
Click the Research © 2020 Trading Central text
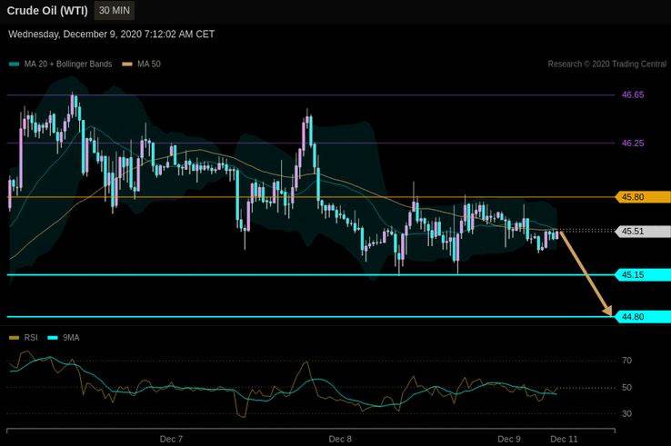click(607, 64)
